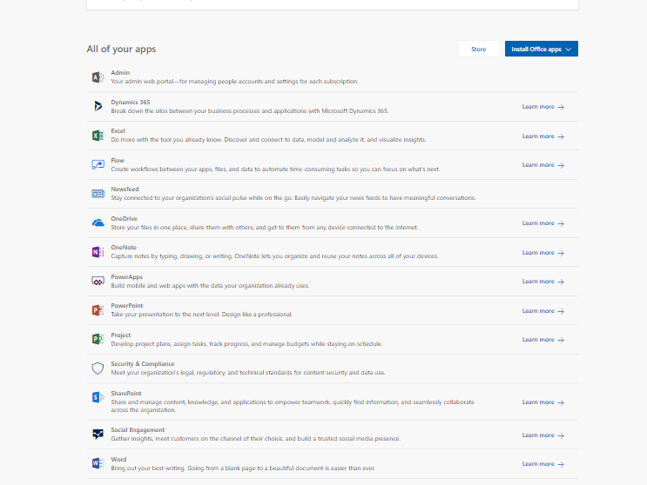This screenshot has height=485, width=647.
Task: Click Learn more for Excel
Action: point(543,136)
